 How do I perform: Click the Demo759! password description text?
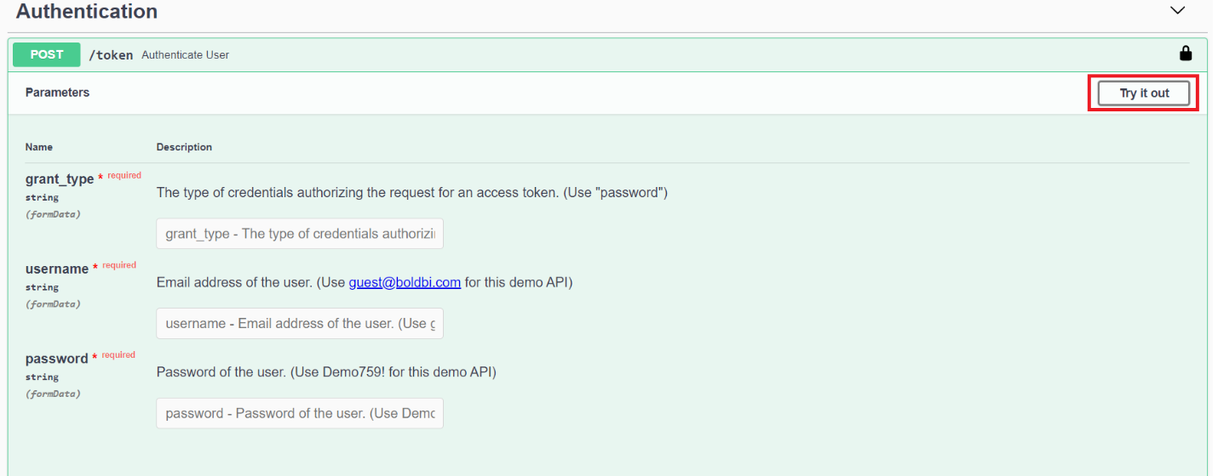[x=325, y=372]
